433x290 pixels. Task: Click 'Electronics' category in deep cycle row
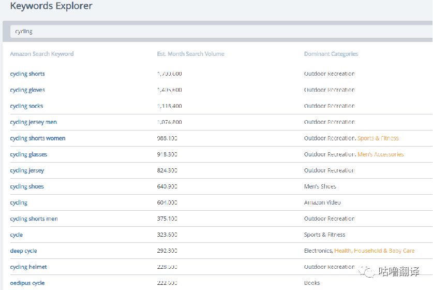[x=318, y=251]
